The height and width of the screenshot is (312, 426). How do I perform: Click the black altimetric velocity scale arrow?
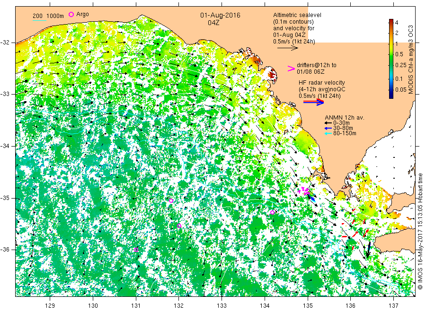pos(287,48)
